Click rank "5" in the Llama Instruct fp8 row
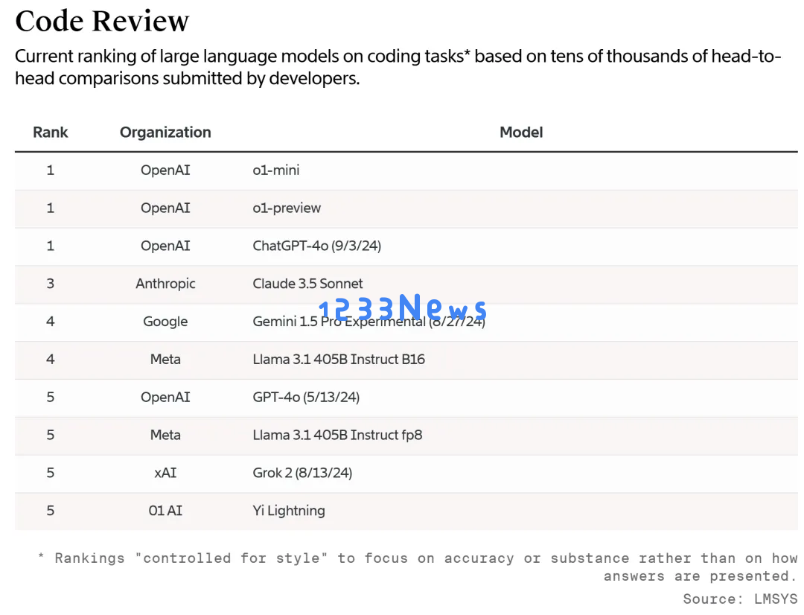Image resolution: width=804 pixels, height=615 pixels. 51,435
